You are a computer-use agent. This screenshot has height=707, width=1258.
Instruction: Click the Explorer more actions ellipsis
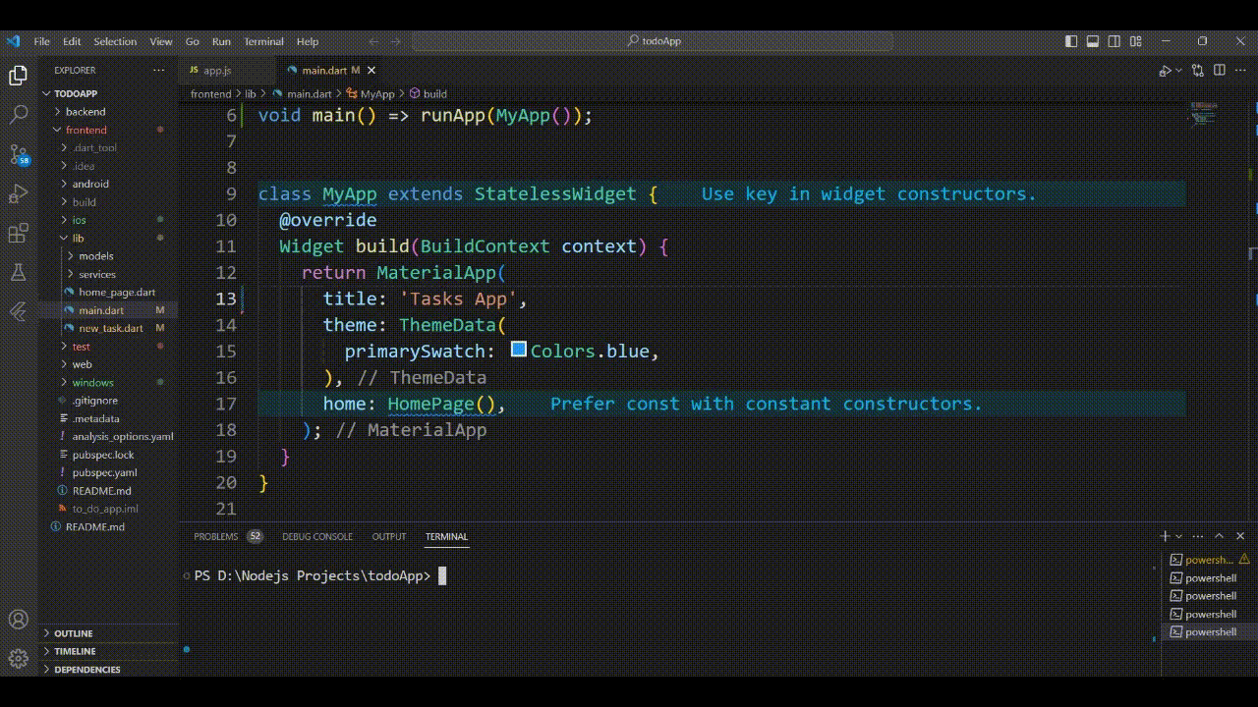pyautogui.click(x=159, y=71)
